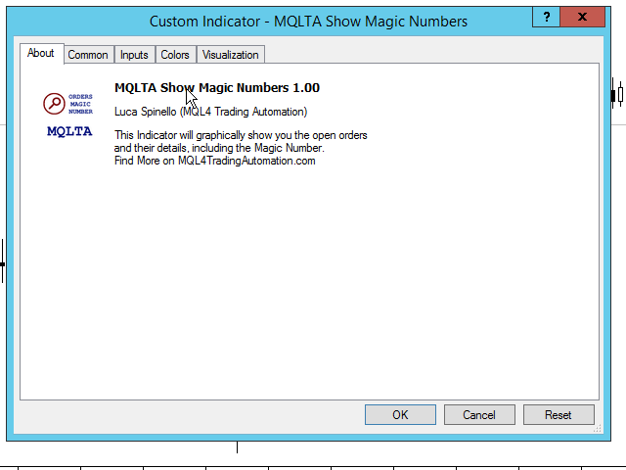Click the magnifier Orders Magic Number logo
Viewport: 626px width, 470px height.
click(x=67, y=104)
